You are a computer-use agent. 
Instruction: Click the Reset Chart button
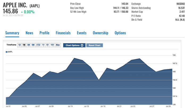[95, 45]
